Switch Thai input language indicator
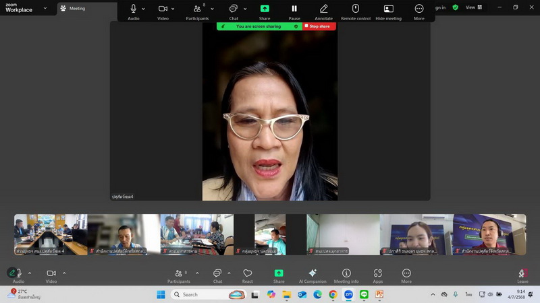Image resolution: width=540 pixels, height=303 pixels. pos(468,294)
